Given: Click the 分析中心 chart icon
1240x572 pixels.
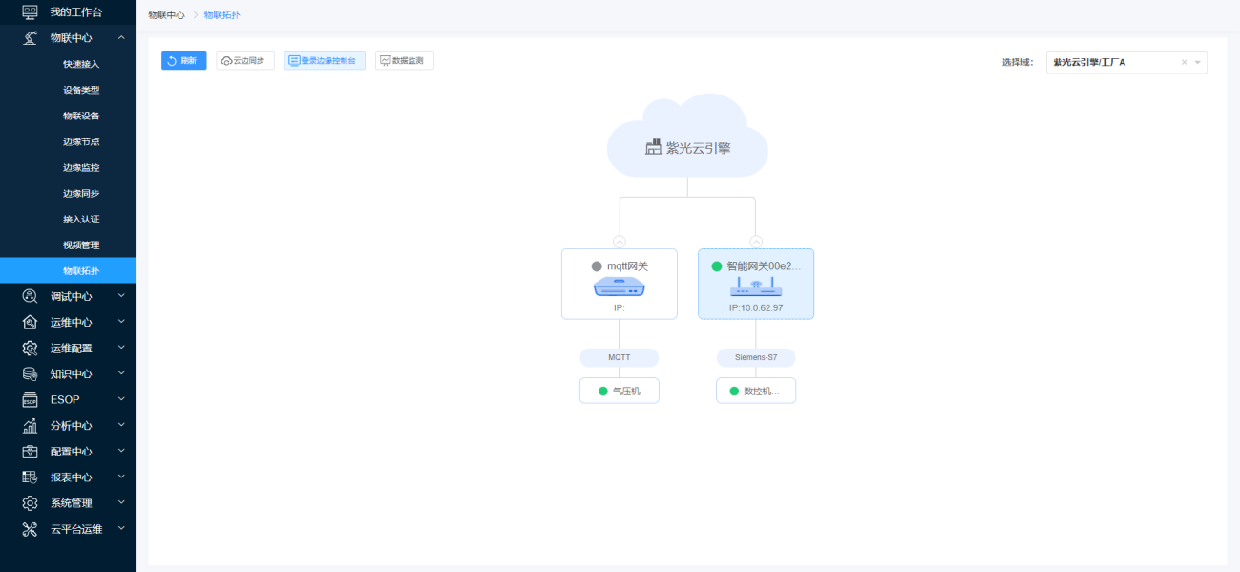Looking at the screenshot, I should pos(30,426).
